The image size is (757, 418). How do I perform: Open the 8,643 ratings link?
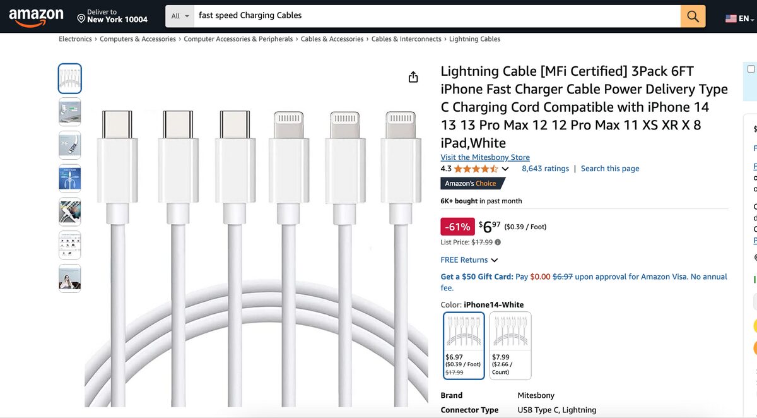pyautogui.click(x=545, y=168)
